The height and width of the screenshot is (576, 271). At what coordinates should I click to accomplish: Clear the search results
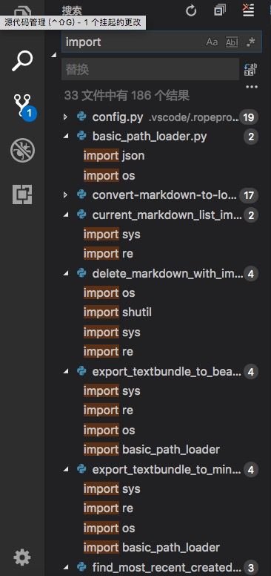coord(249,10)
